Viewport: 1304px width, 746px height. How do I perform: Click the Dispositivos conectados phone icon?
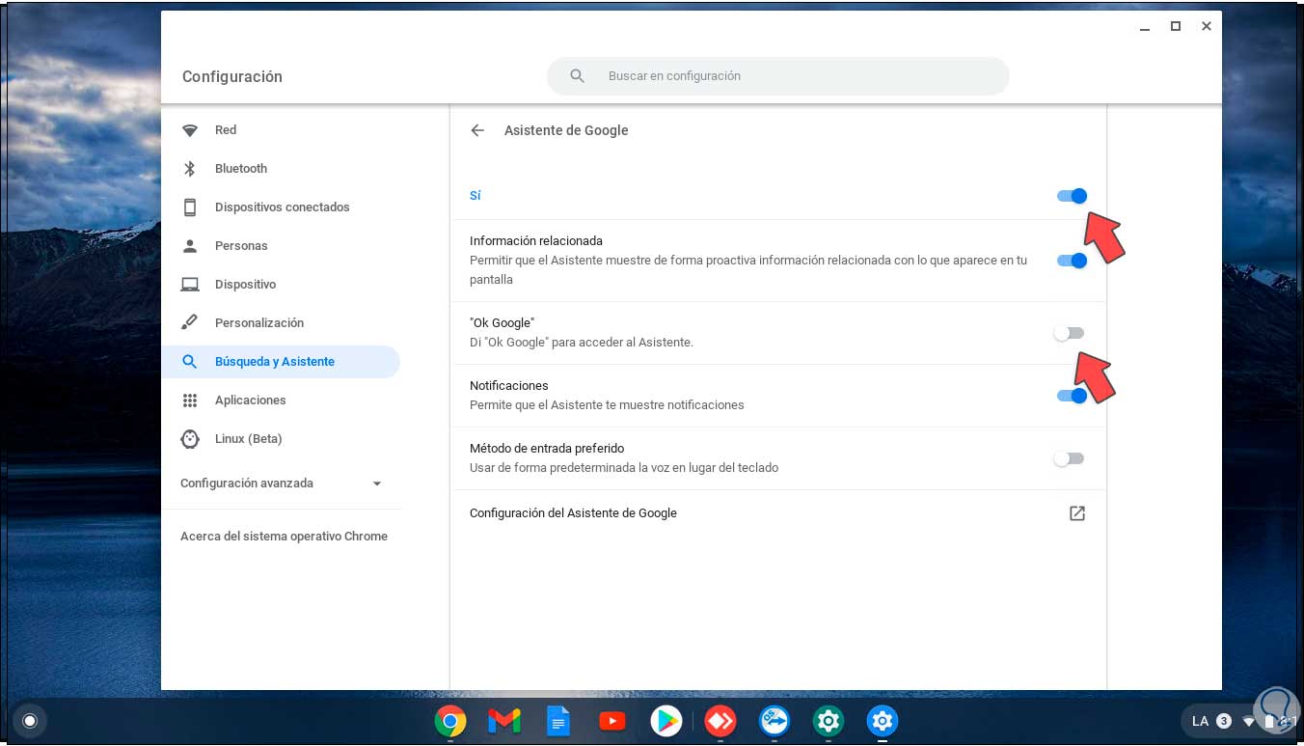click(x=190, y=207)
